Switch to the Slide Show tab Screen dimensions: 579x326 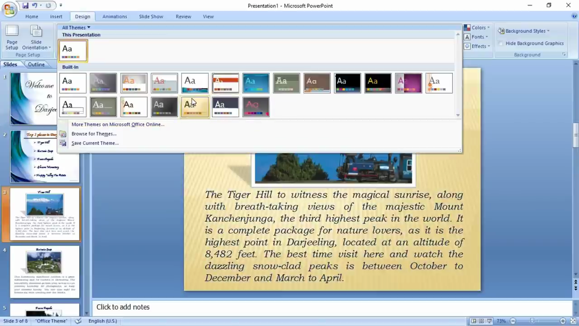pos(151,16)
